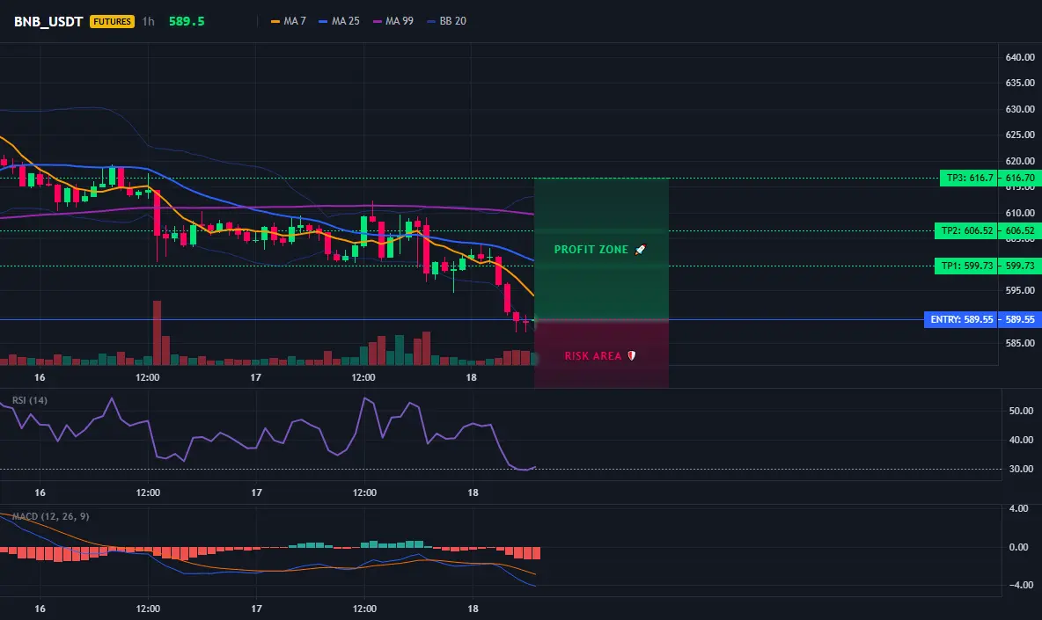The image size is (1042, 620).
Task: Click the current price 589.5
Action: point(187,21)
